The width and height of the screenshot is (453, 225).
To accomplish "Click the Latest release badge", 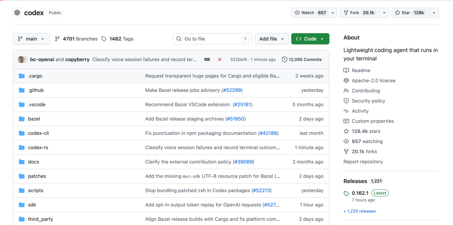I will click(x=380, y=193).
